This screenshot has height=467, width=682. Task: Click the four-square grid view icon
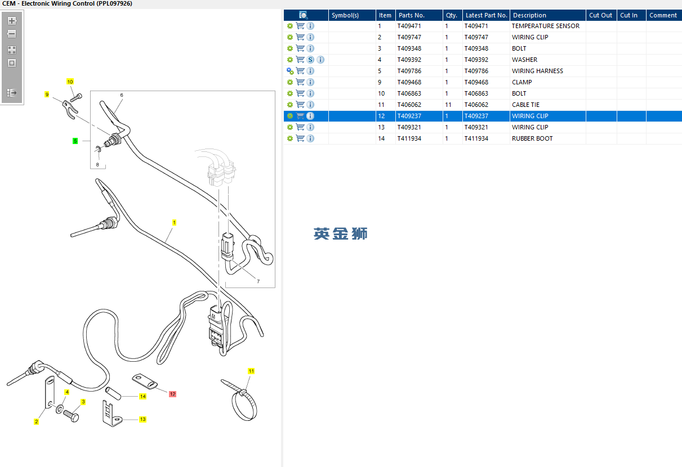coord(12,50)
